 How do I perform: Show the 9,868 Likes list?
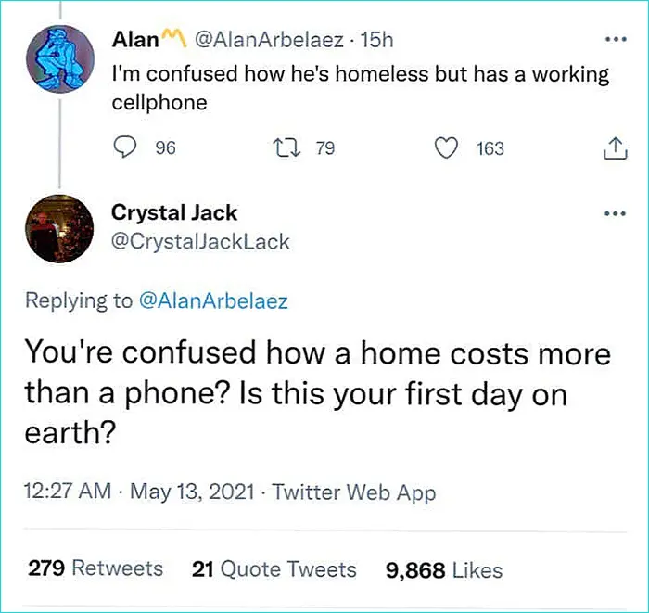coord(444,568)
